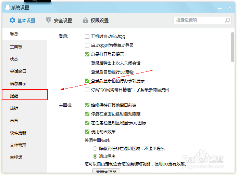Select 退出程序 radio option
Image resolution: width=237 pixels, height=175 pixels.
[95, 157]
